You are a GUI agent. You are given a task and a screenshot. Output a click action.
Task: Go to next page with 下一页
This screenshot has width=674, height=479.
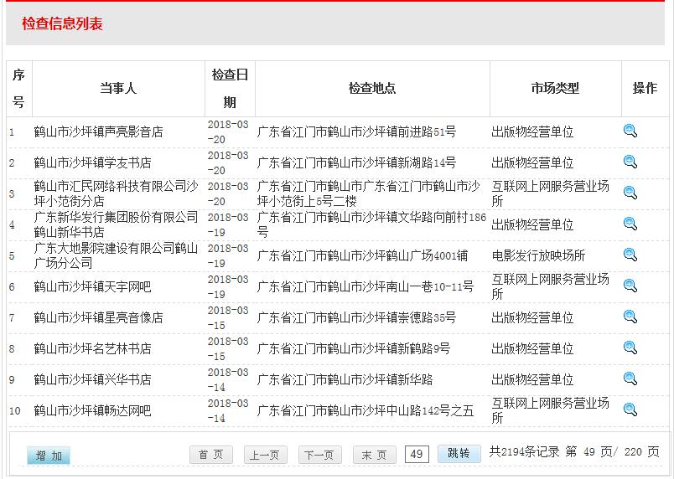click(320, 455)
